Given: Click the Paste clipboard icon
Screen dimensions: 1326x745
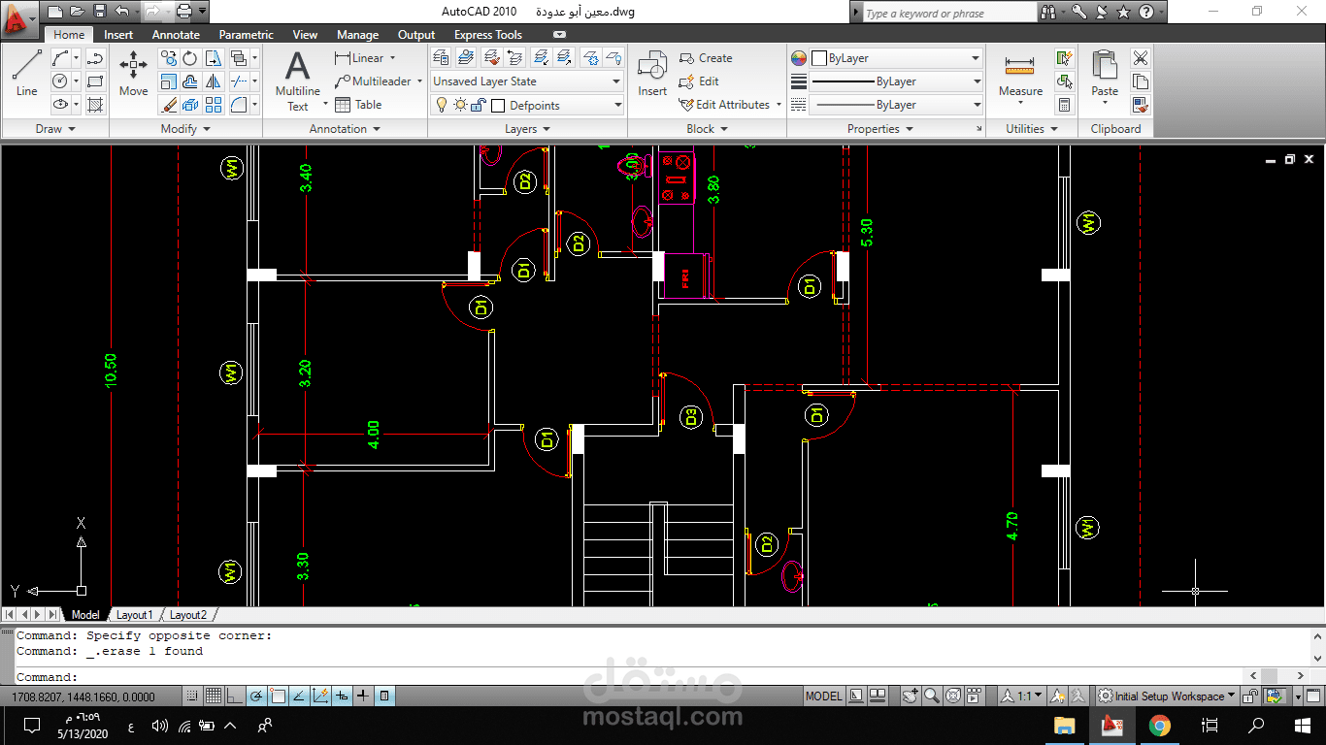Looking at the screenshot, I should 1105,76.
